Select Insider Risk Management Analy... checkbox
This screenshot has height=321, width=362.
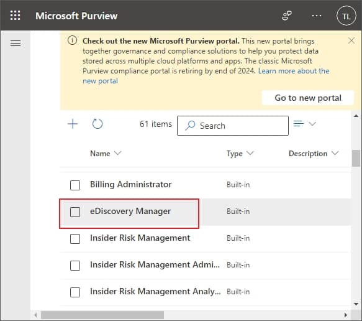[x=75, y=292]
